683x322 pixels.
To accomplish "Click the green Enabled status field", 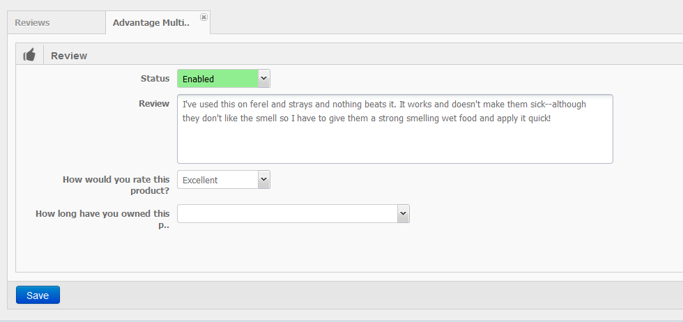I will pyautogui.click(x=217, y=79).
